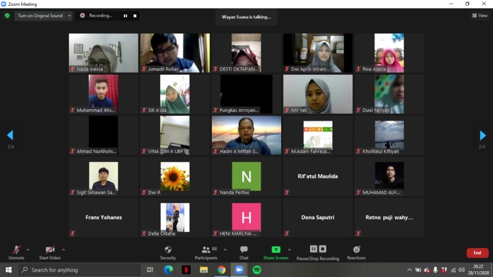Open the Reactions menu

356,250
